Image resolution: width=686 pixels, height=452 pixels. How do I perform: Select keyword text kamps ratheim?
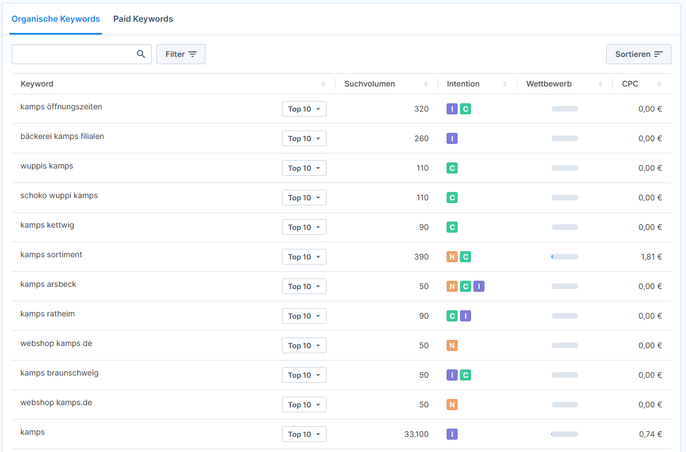click(x=48, y=314)
